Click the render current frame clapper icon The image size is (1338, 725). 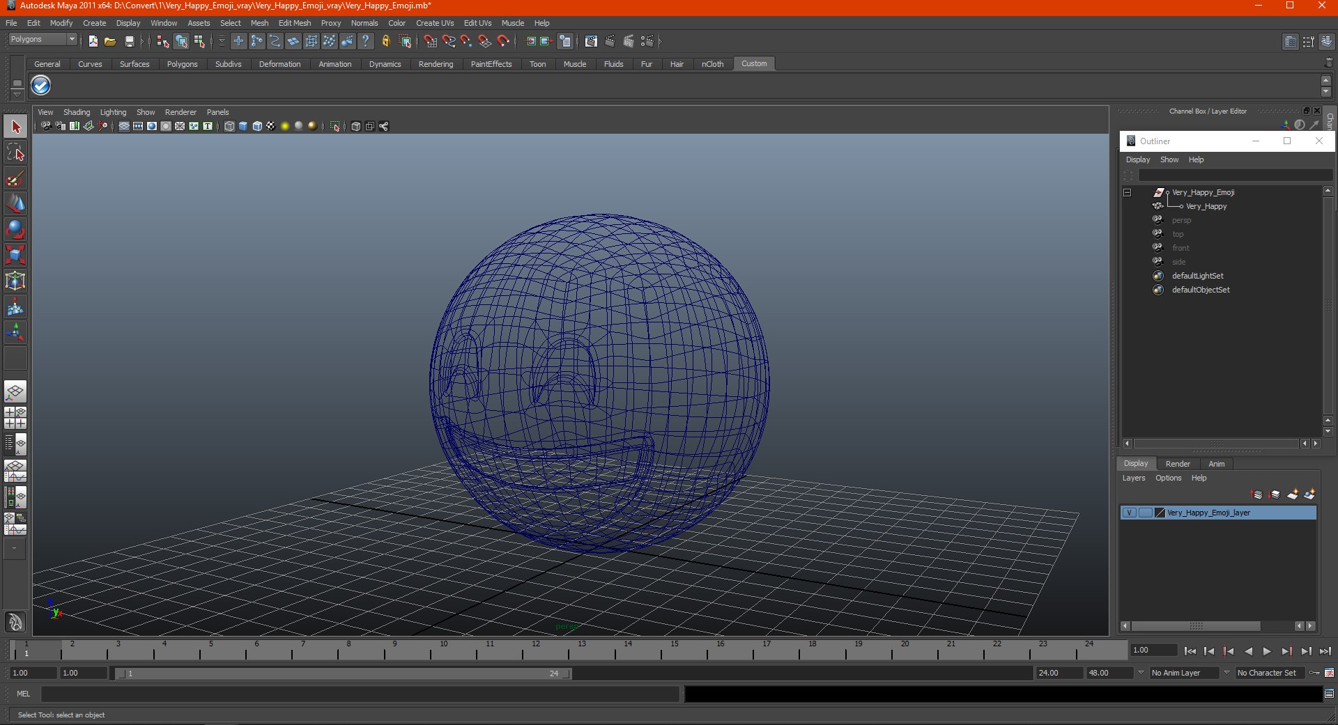(x=610, y=41)
